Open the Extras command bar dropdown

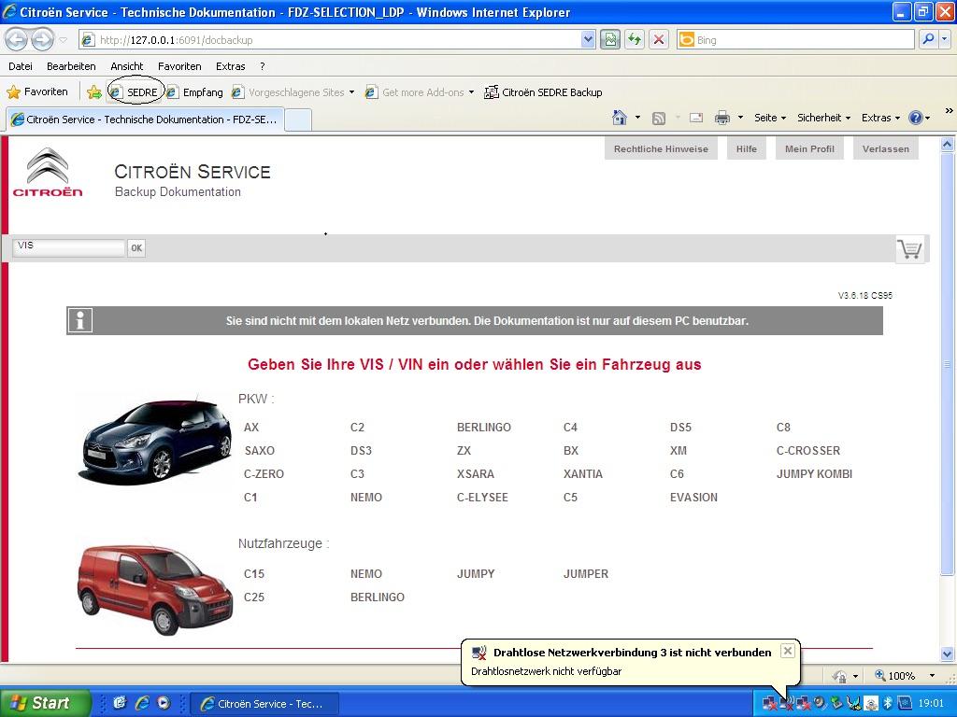[880, 118]
